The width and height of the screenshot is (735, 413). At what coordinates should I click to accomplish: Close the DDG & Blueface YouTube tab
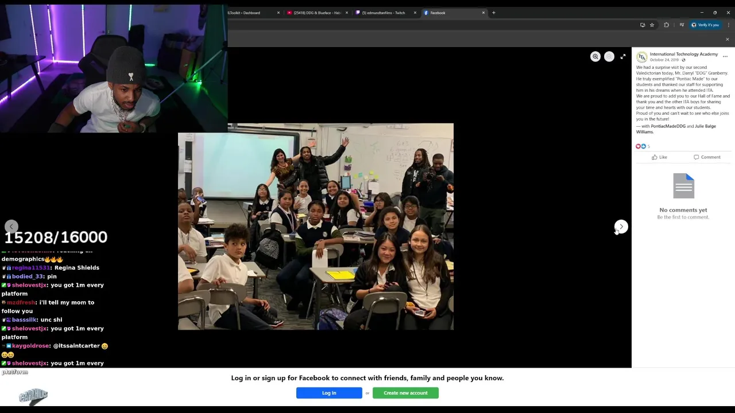point(347,13)
